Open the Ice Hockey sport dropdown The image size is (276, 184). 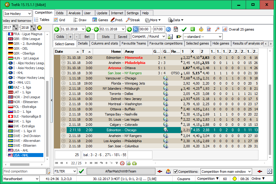click(x=17, y=13)
